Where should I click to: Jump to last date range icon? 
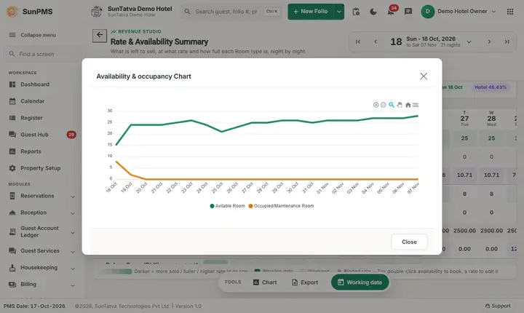[x=507, y=41]
